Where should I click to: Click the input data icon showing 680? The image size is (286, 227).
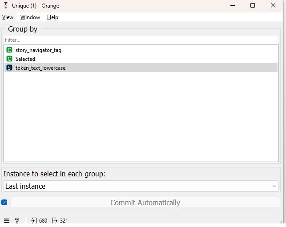pos(34,221)
